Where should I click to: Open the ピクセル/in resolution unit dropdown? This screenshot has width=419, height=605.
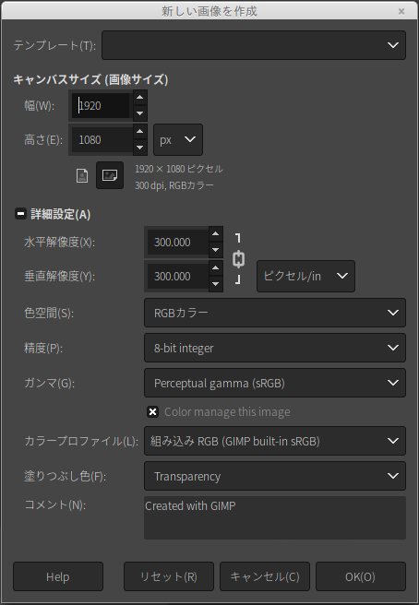point(305,276)
